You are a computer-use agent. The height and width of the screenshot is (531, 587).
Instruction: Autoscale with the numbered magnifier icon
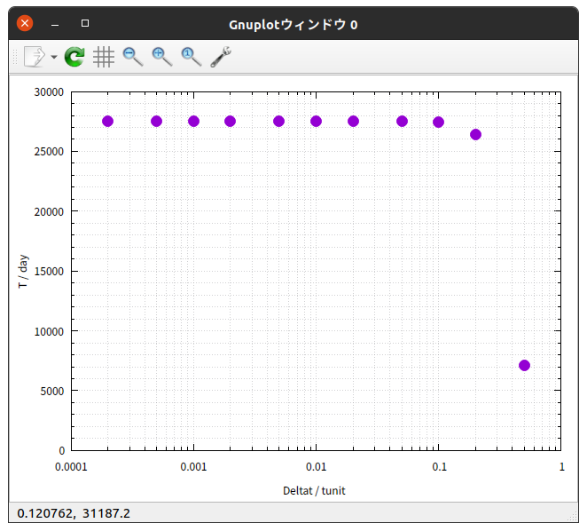(192, 57)
